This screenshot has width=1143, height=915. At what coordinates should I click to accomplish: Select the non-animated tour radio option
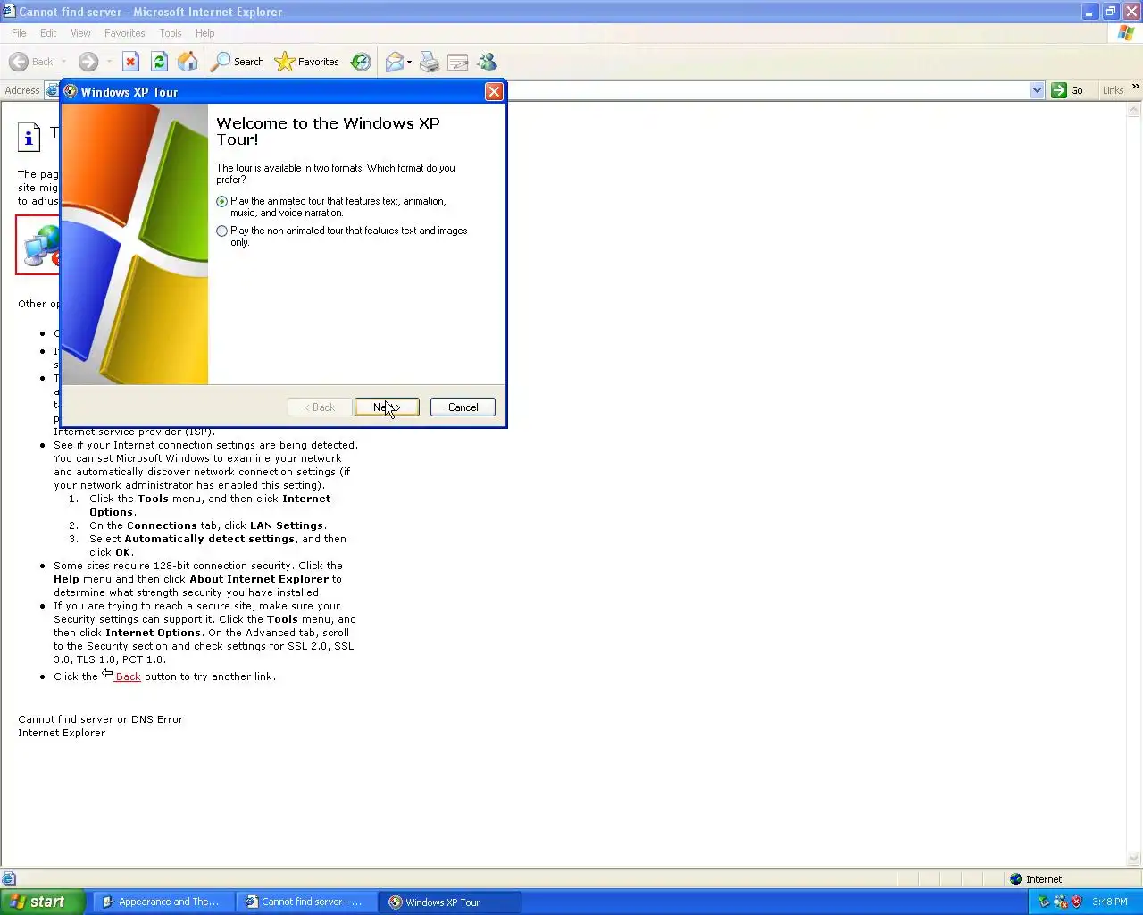pos(222,231)
